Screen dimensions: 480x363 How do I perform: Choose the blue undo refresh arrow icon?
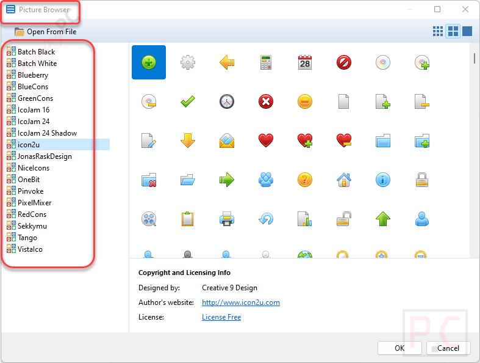[x=266, y=219]
